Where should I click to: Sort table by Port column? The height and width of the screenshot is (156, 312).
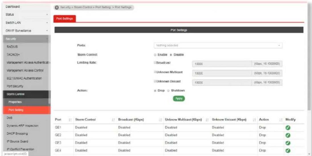coord(70,120)
